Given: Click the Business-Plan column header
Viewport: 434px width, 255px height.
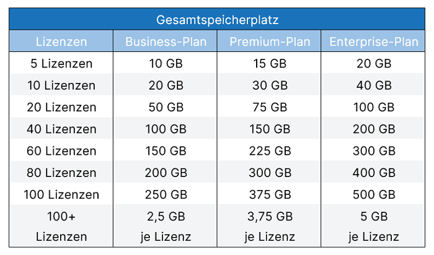Looking at the screenshot, I should 166,42.
